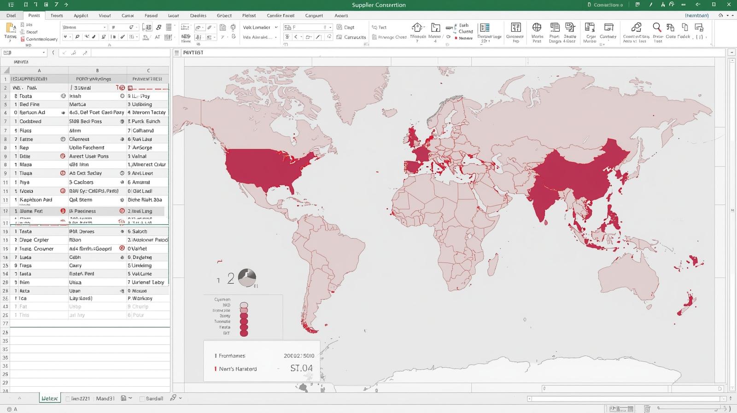
Task: Switch to the Mand31 sheet tab
Action: (x=105, y=398)
